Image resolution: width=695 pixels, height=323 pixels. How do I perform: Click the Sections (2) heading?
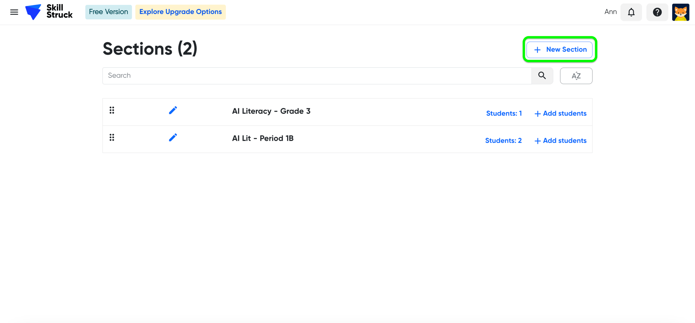(150, 48)
